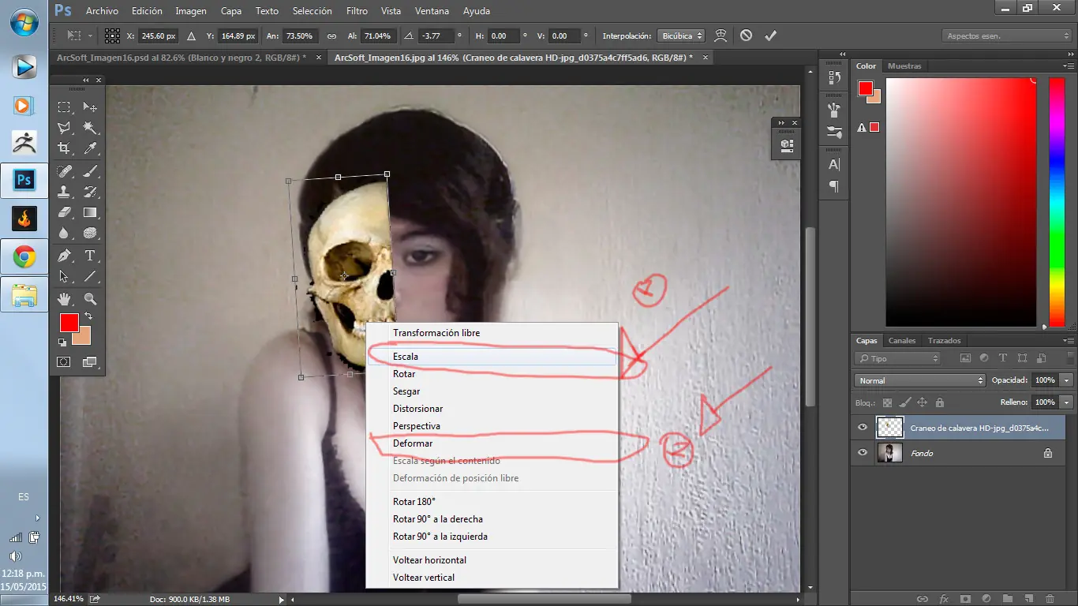Open the ArcSoft_Imagen16.psd document tab
Screen dimensions: 1078x606
182,58
